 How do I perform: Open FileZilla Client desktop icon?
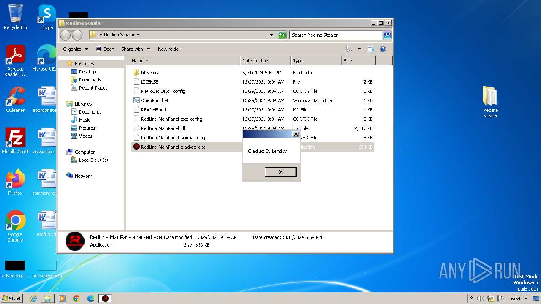pyautogui.click(x=15, y=141)
